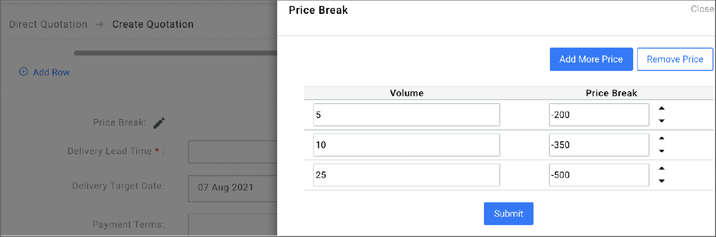
Task: Close the Price Break dialog
Action: (703, 9)
